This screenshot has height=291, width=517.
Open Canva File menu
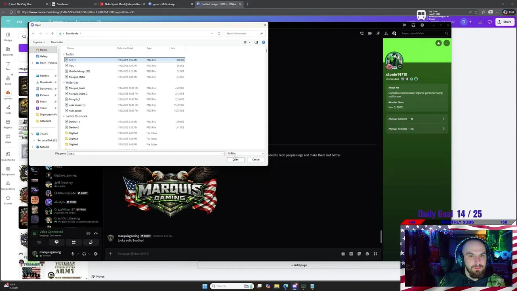coord(19,22)
